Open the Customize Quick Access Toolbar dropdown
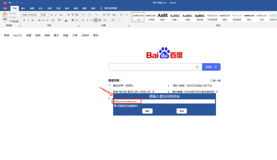Viewport: 277px width, 160px height. (x=22, y=3)
